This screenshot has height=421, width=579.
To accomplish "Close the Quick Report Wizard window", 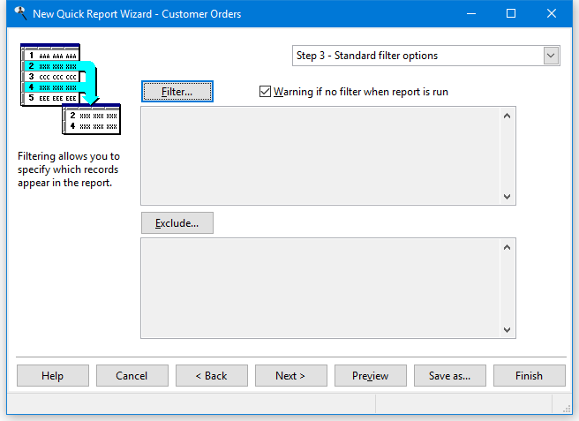I will point(552,13).
